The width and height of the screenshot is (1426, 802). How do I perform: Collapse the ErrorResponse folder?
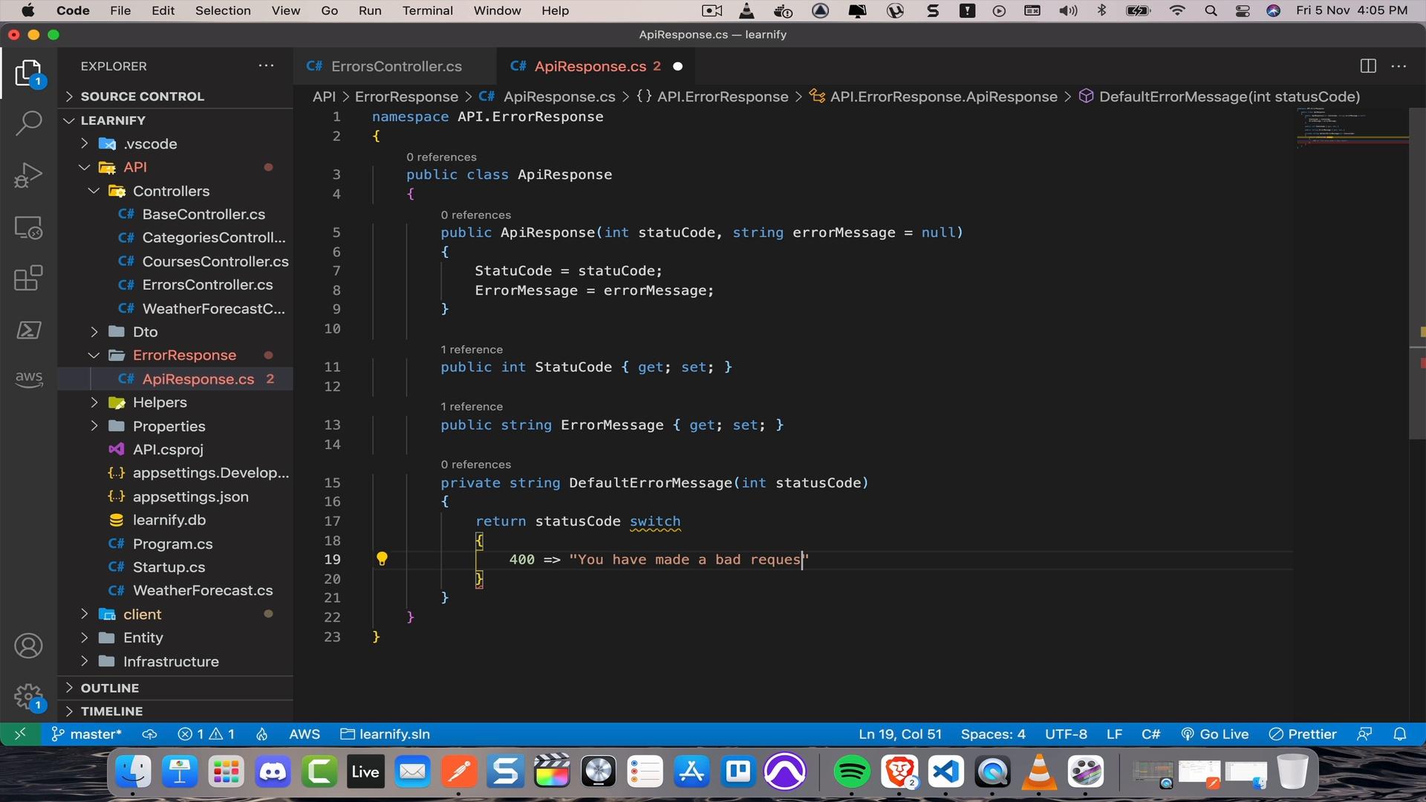point(175,355)
